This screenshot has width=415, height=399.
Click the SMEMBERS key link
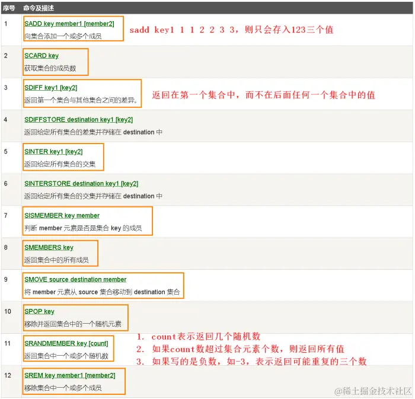(49, 248)
